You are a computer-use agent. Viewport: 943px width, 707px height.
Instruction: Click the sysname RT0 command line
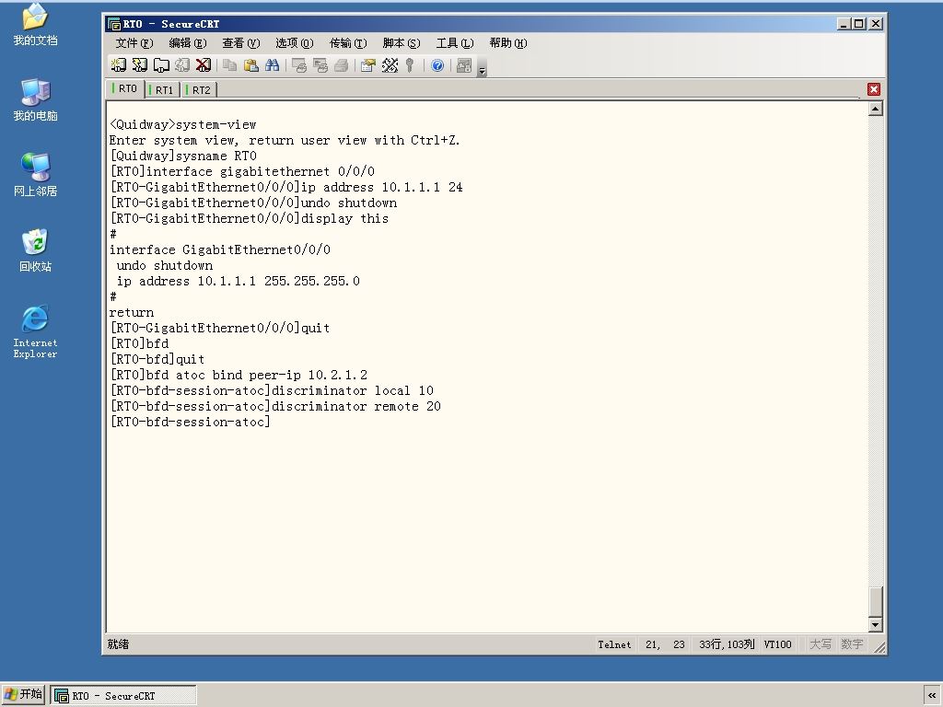[183, 156]
